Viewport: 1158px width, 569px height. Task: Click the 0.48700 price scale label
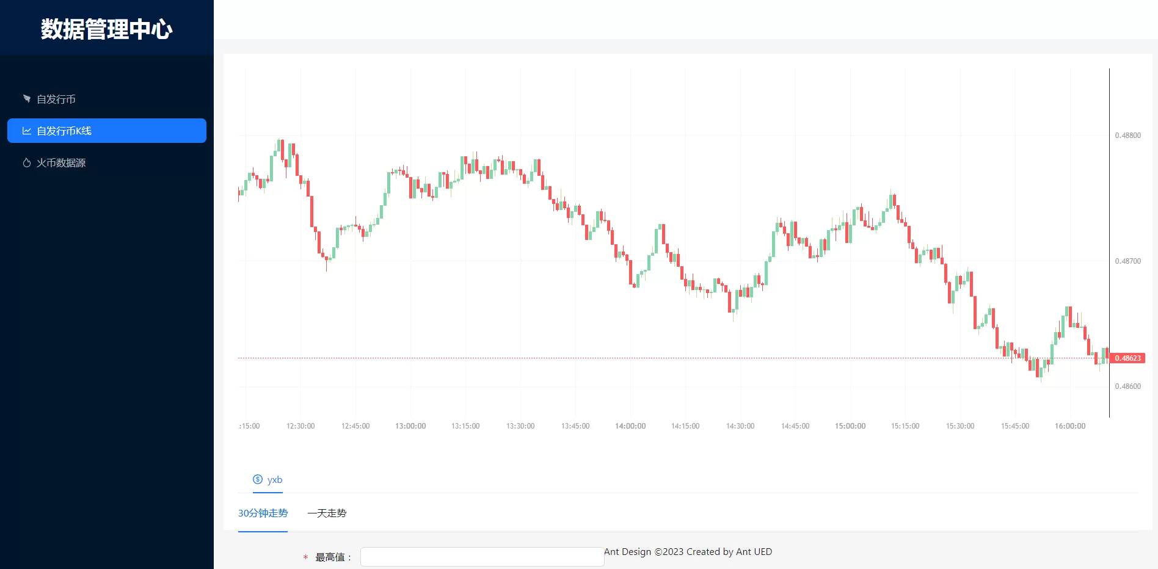coord(1127,261)
